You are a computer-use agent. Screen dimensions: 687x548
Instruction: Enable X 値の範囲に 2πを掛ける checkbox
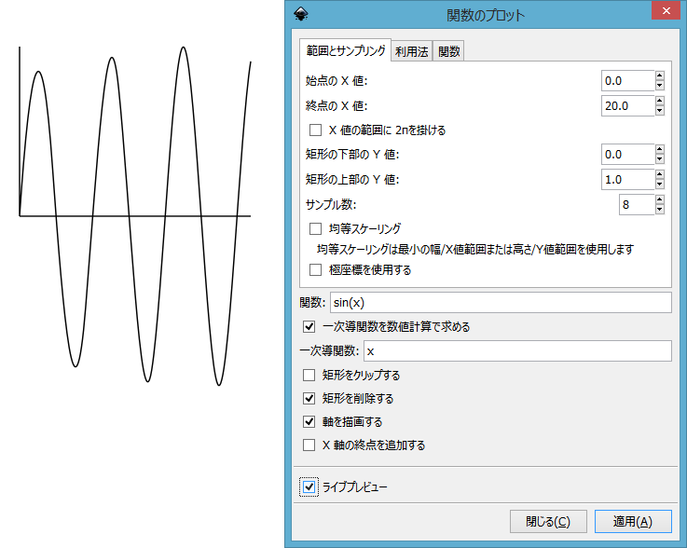point(315,130)
